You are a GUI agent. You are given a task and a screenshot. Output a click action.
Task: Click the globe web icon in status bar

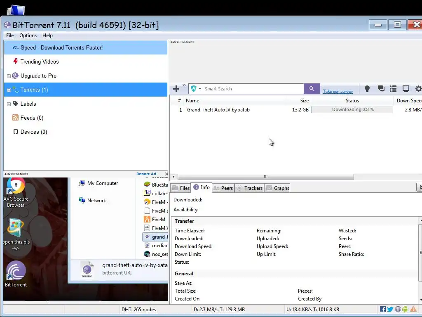click(398, 309)
